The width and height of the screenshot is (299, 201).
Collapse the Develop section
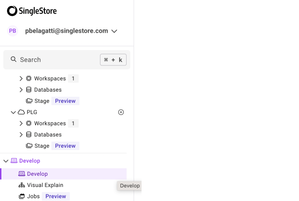pyautogui.click(x=6, y=161)
